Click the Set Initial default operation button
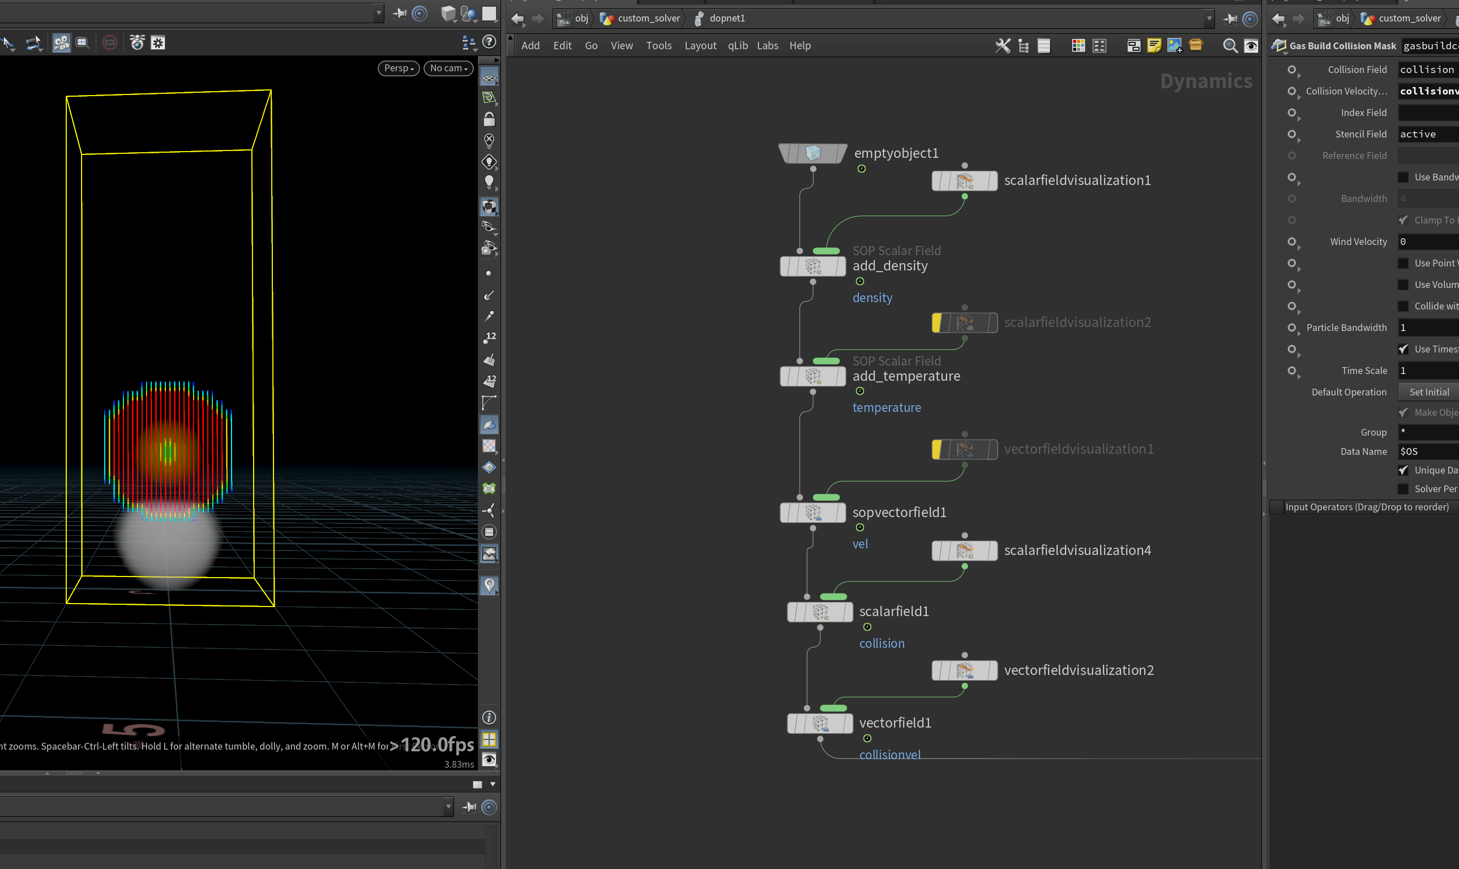1459x869 pixels. (x=1428, y=392)
